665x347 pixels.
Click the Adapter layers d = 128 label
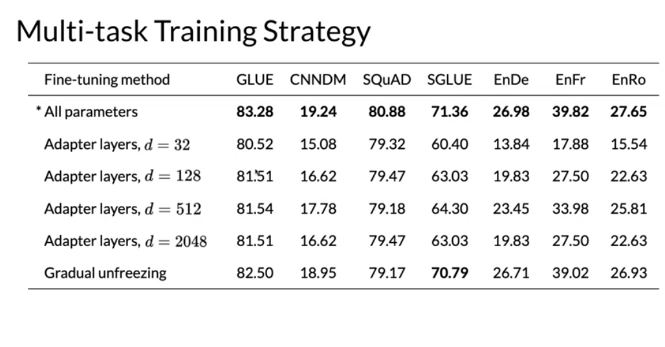(122, 177)
